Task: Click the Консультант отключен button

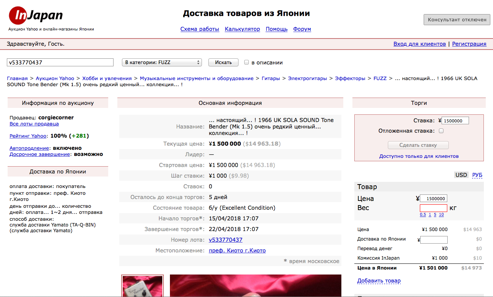Action: coord(457,19)
